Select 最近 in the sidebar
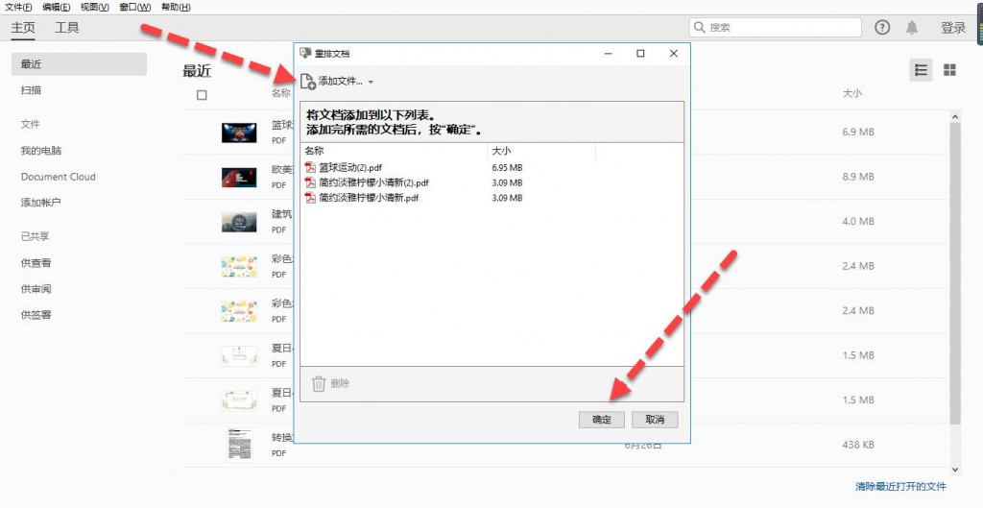 click(x=79, y=64)
